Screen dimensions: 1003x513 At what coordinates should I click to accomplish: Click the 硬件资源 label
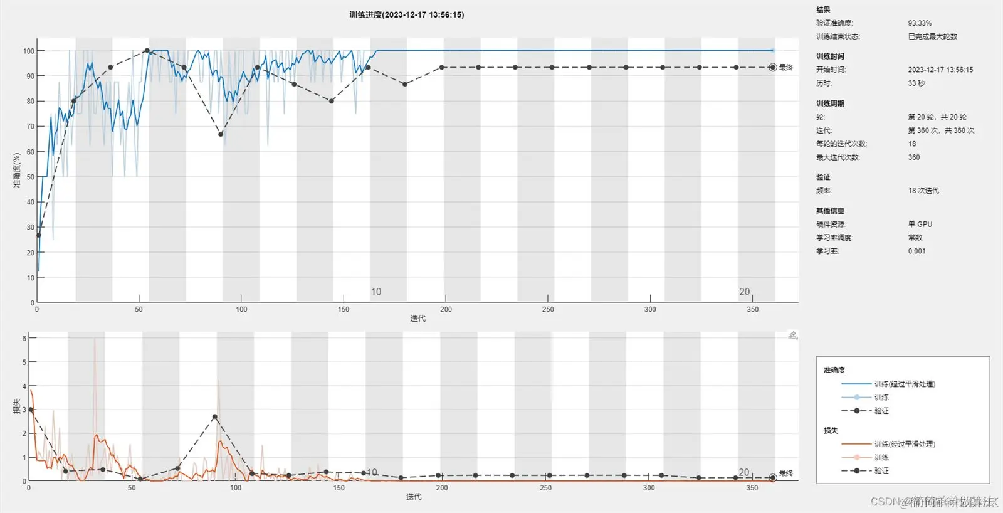click(x=831, y=224)
